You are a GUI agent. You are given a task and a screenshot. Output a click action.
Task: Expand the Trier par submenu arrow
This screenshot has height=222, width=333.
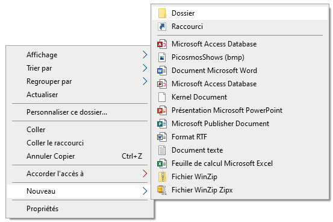tap(145, 68)
